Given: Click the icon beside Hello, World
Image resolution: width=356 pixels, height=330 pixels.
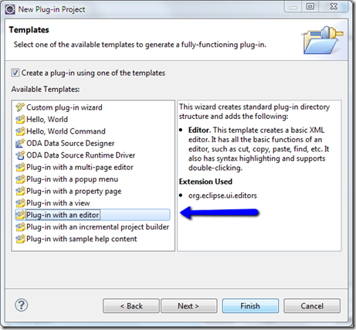Looking at the screenshot, I should [x=20, y=119].
